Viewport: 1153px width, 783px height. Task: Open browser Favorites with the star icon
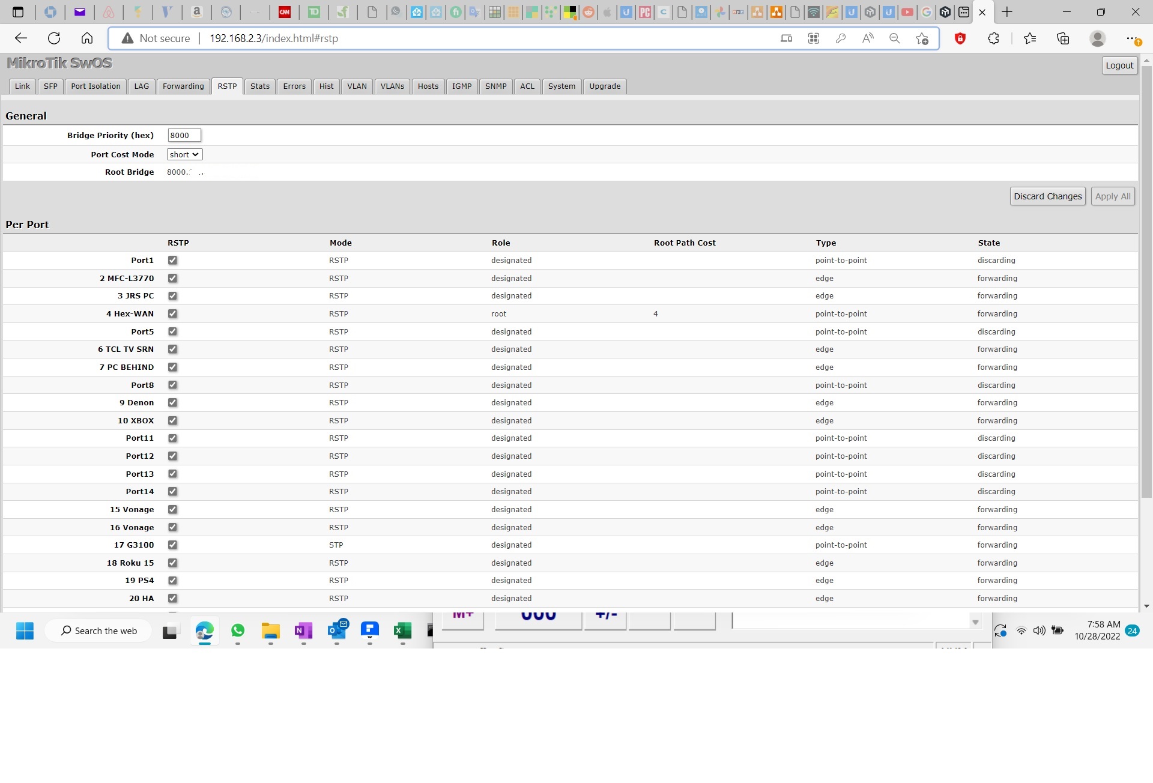(1030, 38)
